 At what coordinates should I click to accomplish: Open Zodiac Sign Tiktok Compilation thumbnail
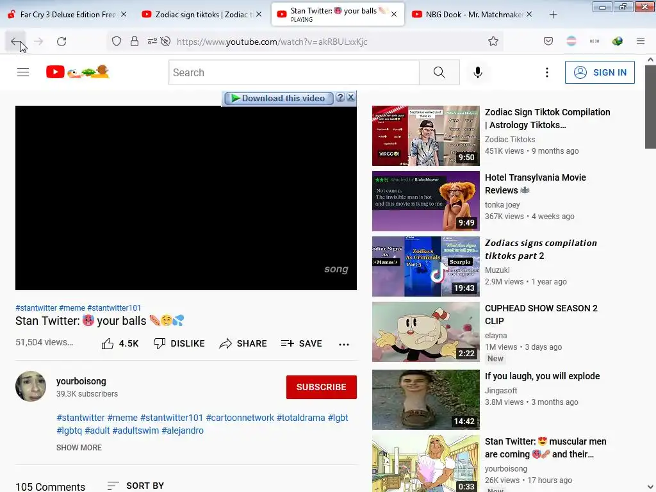tap(425, 136)
